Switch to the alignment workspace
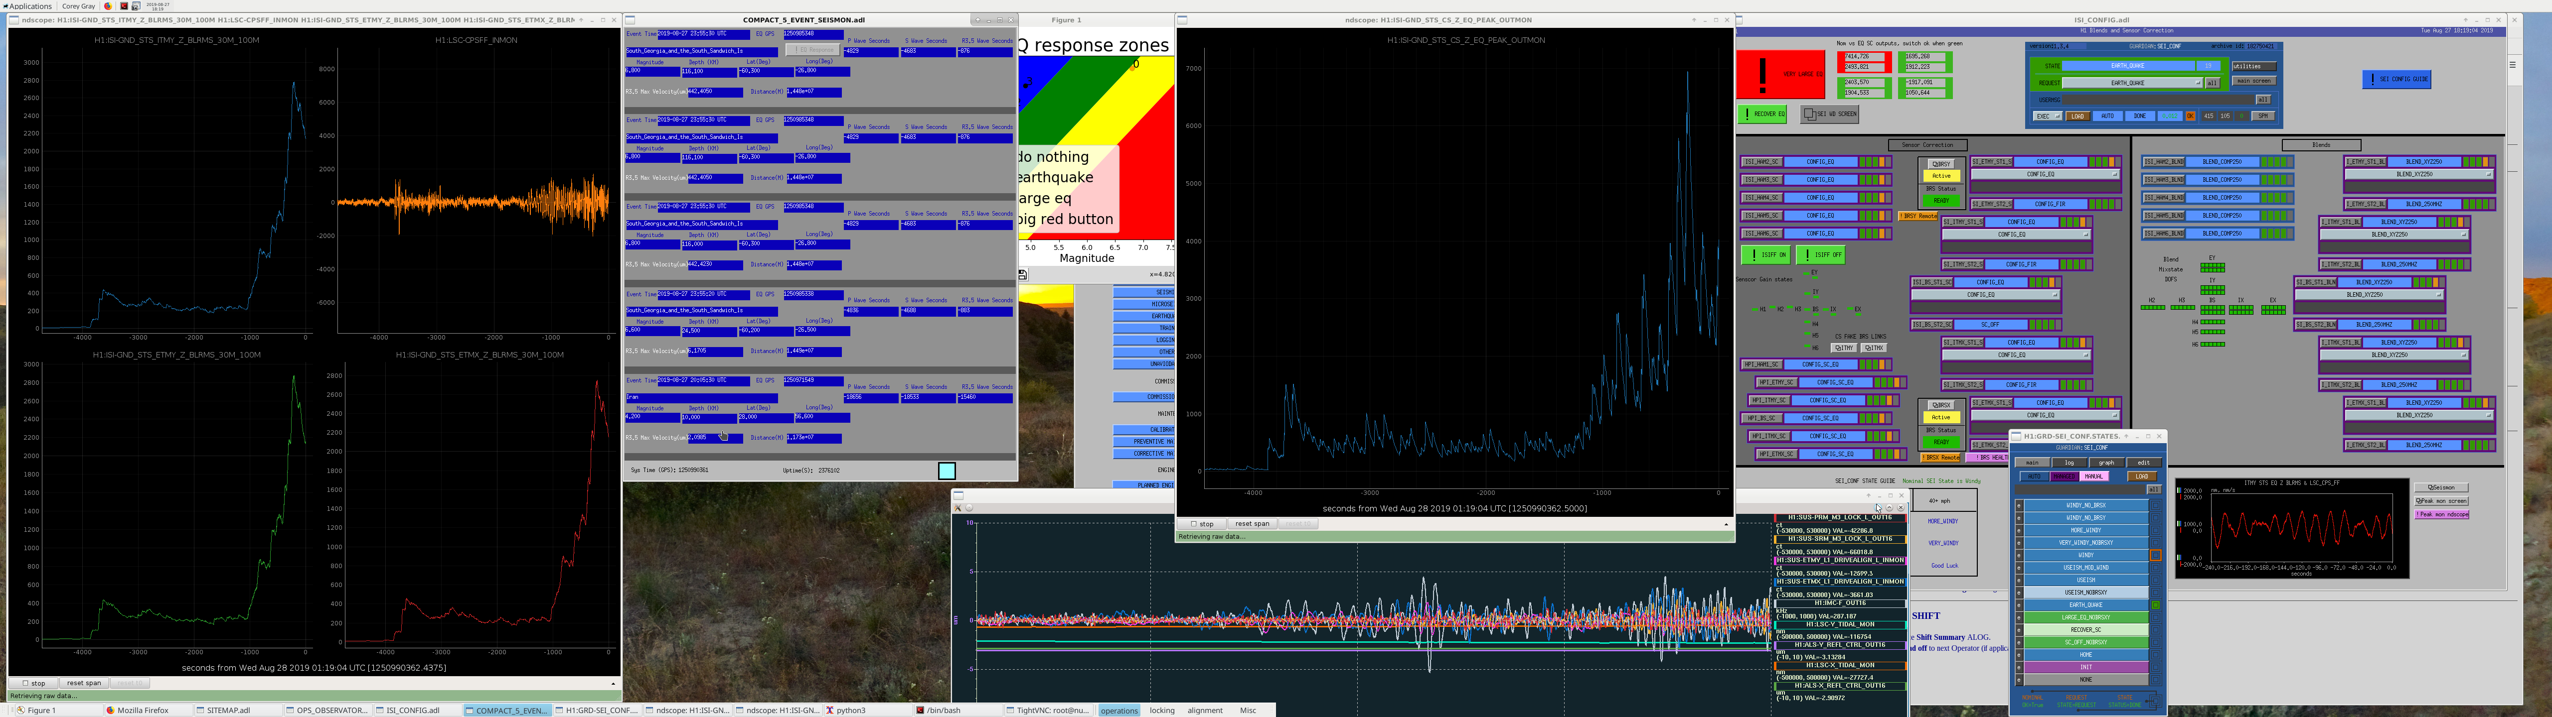 1206,710
